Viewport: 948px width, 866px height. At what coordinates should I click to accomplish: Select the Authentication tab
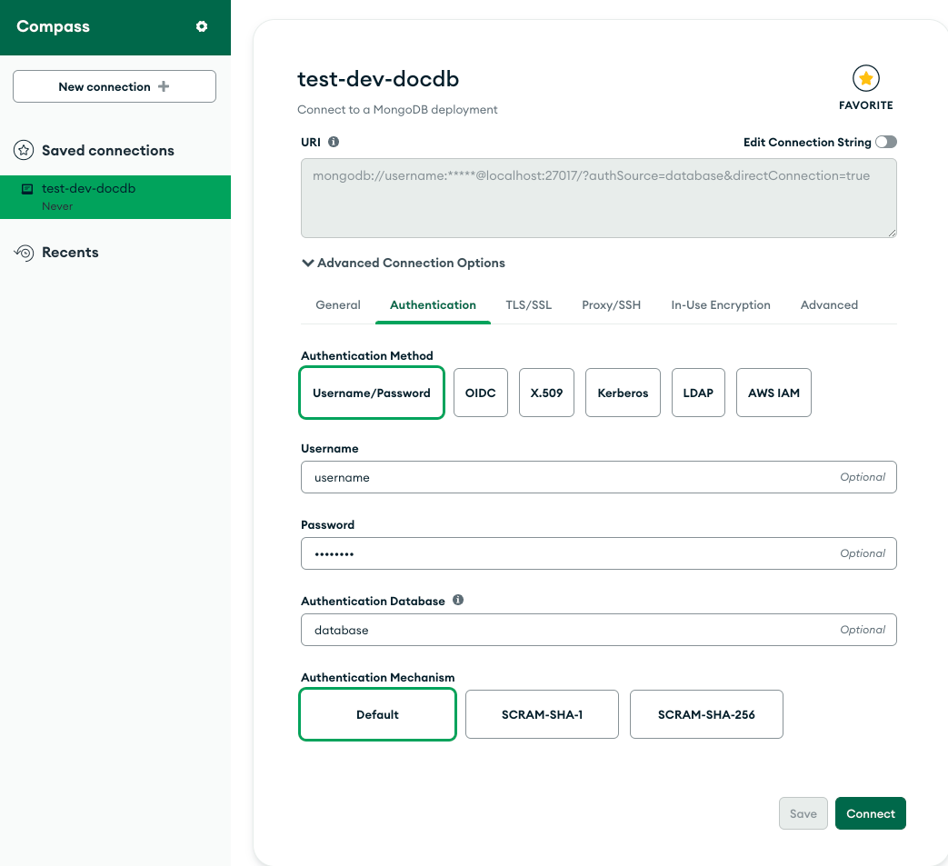coord(433,305)
